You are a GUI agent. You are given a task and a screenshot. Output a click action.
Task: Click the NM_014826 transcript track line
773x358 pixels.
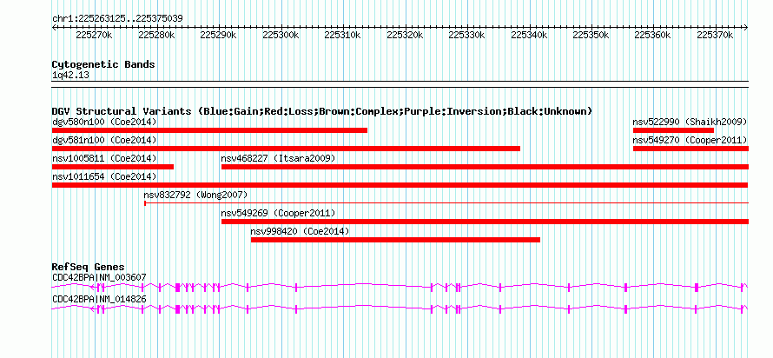[400, 308]
